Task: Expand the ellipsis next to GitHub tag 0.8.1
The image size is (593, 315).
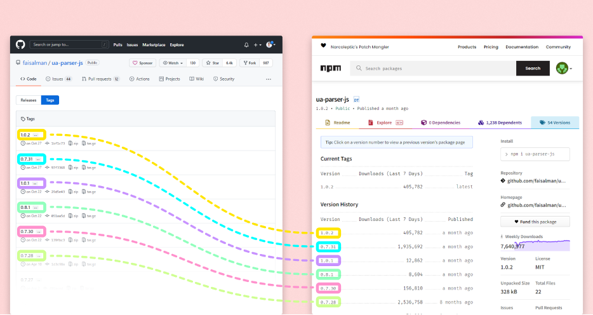Action: coord(36,208)
